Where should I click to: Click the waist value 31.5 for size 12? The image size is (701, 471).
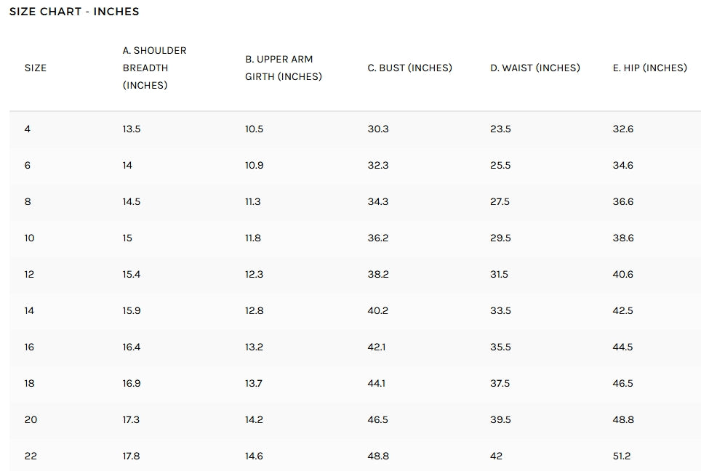(x=499, y=274)
